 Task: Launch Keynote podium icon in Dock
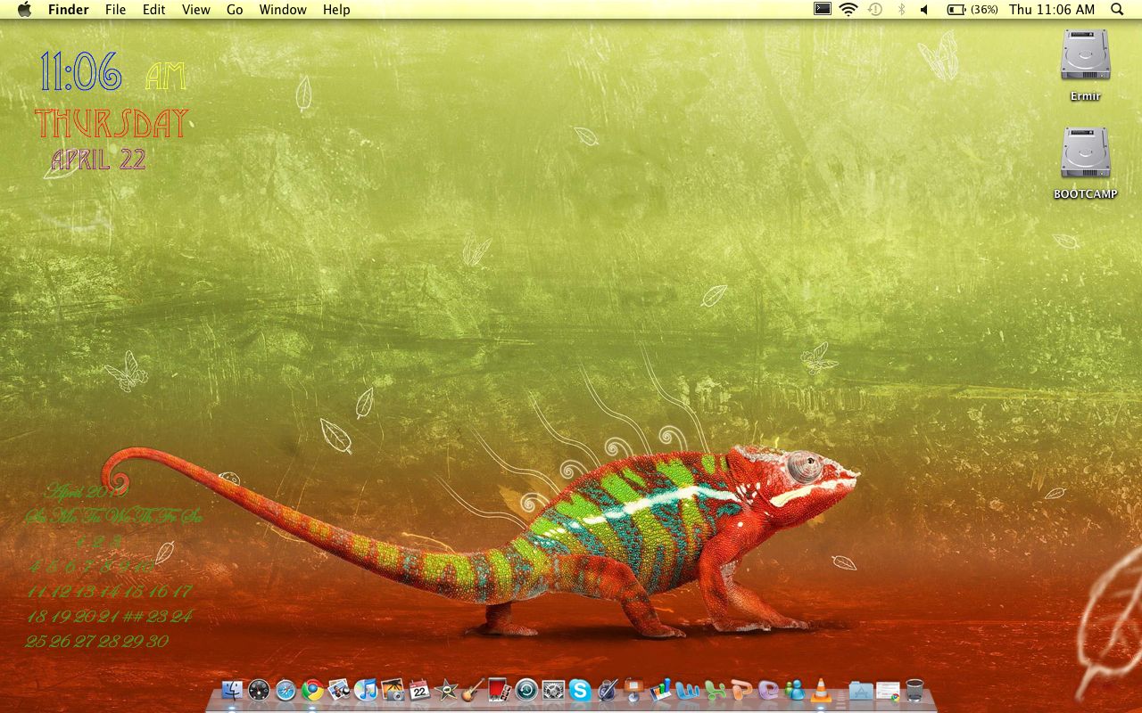[633, 690]
